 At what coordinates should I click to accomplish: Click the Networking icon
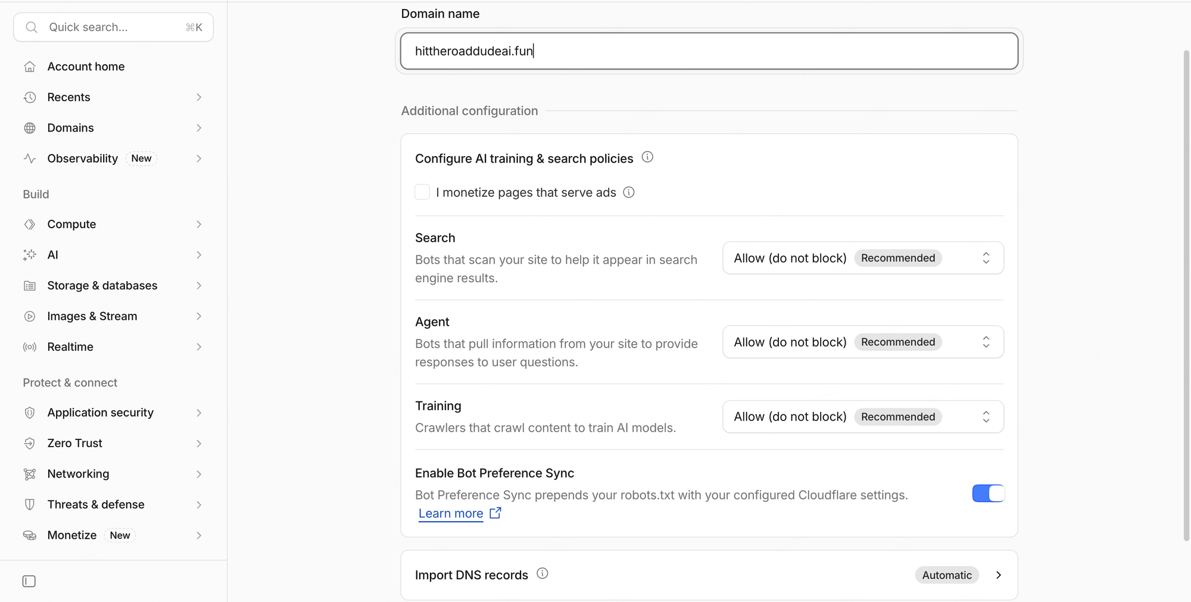[x=30, y=474]
